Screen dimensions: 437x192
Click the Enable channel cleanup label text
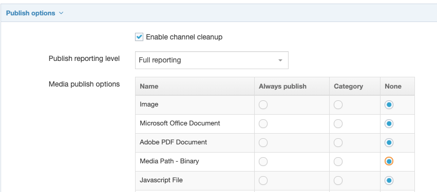(x=184, y=37)
